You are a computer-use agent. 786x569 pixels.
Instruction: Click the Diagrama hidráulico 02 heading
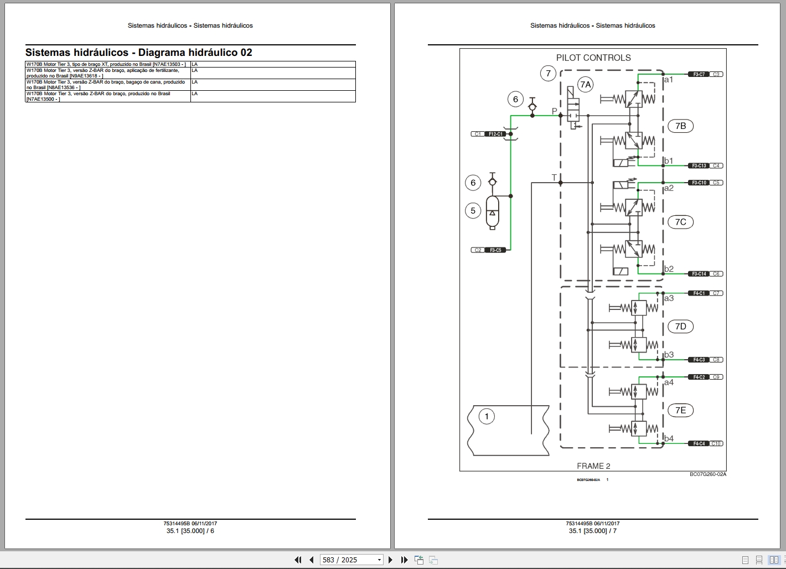point(195,53)
